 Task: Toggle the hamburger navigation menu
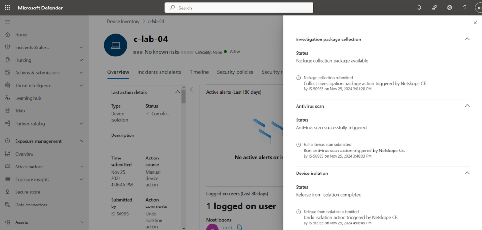pyautogui.click(x=8, y=22)
